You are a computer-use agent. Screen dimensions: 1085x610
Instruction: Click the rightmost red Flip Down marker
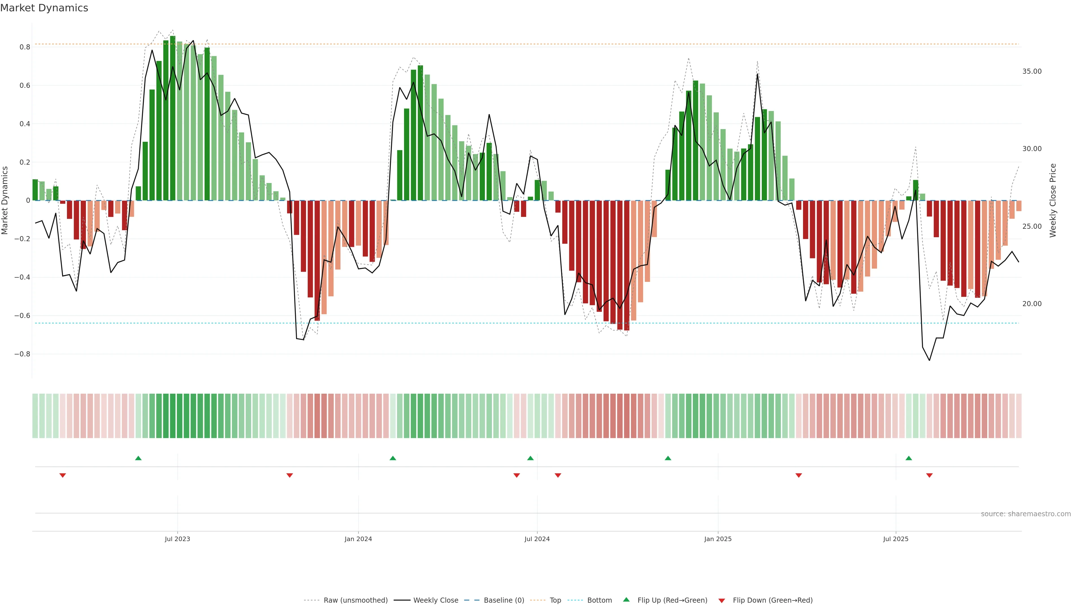tap(929, 475)
